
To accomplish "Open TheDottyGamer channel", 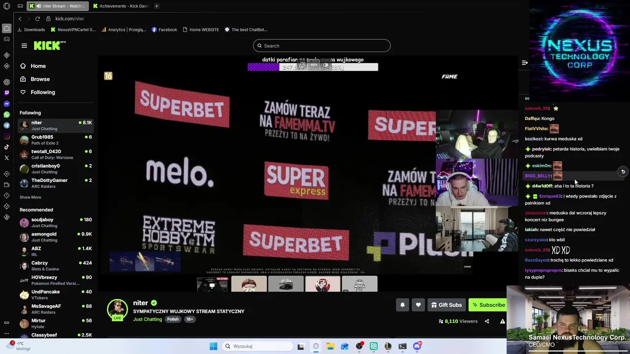I will (56, 183).
